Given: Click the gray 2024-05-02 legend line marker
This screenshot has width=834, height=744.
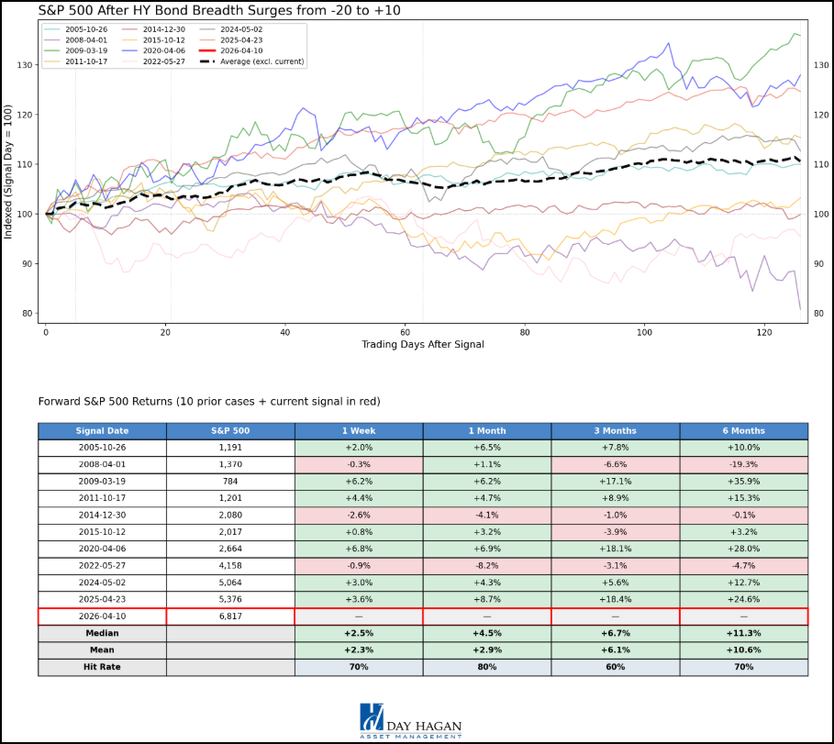Looking at the screenshot, I should click(x=206, y=29).
